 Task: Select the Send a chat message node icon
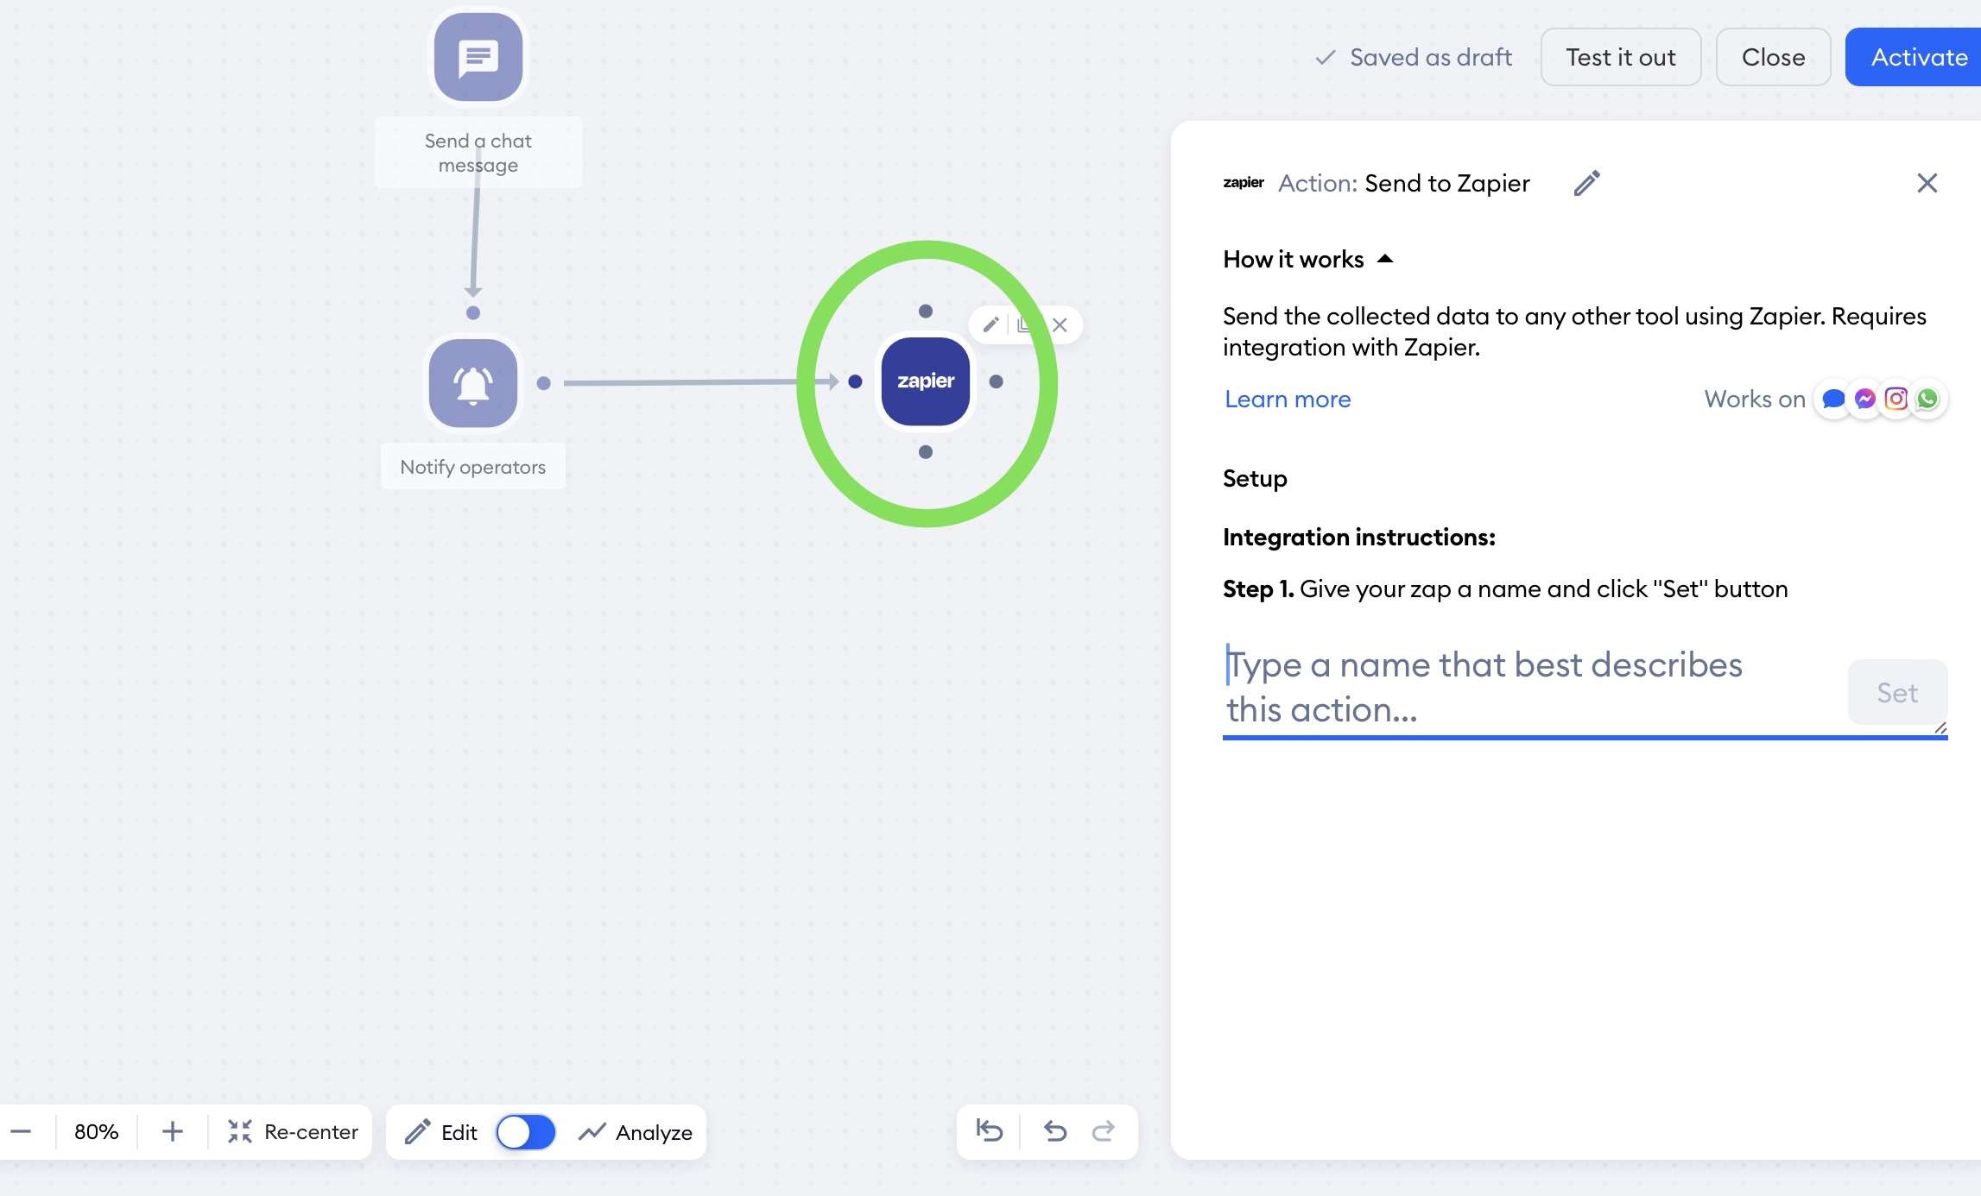tap(478, 57)
